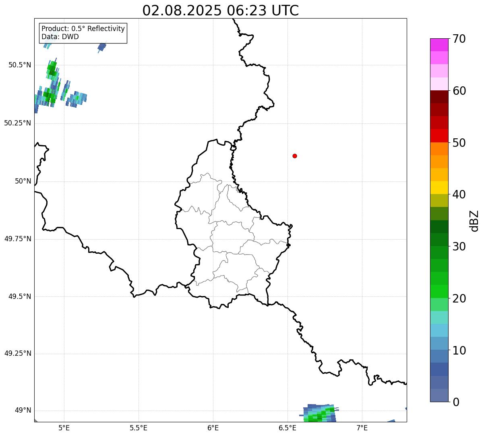Viewport: 484px width, 436px height.
Task: Click the colorbar tick label 30
Action: (x=459, y=246)
